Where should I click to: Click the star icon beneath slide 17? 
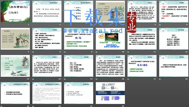[x=128, y=79]
